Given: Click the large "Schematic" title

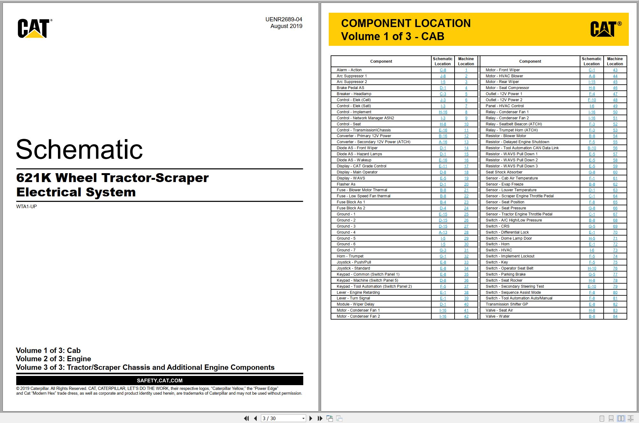Looking at the screenshot, I should point(79,149).
